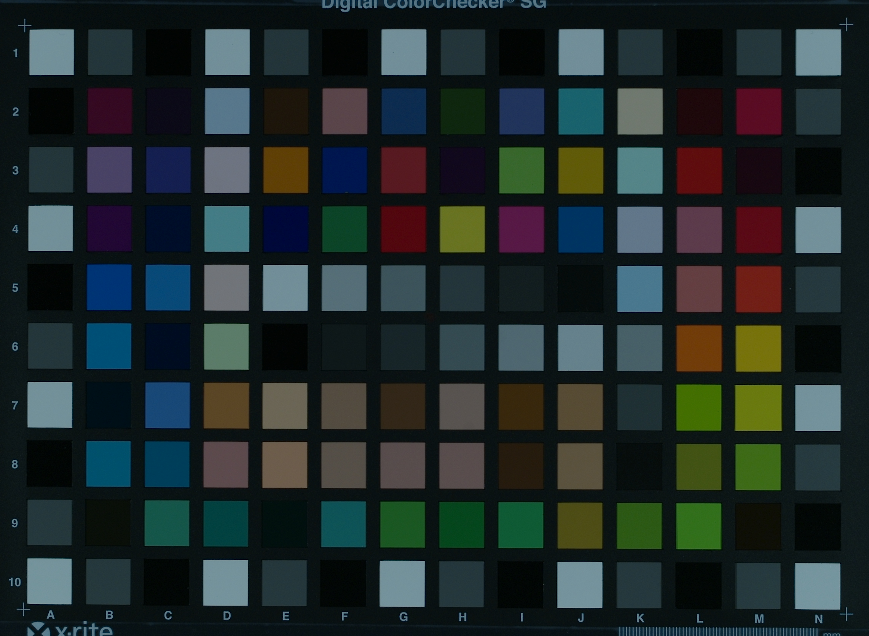Click the X-Rite logo

point(69,630)
